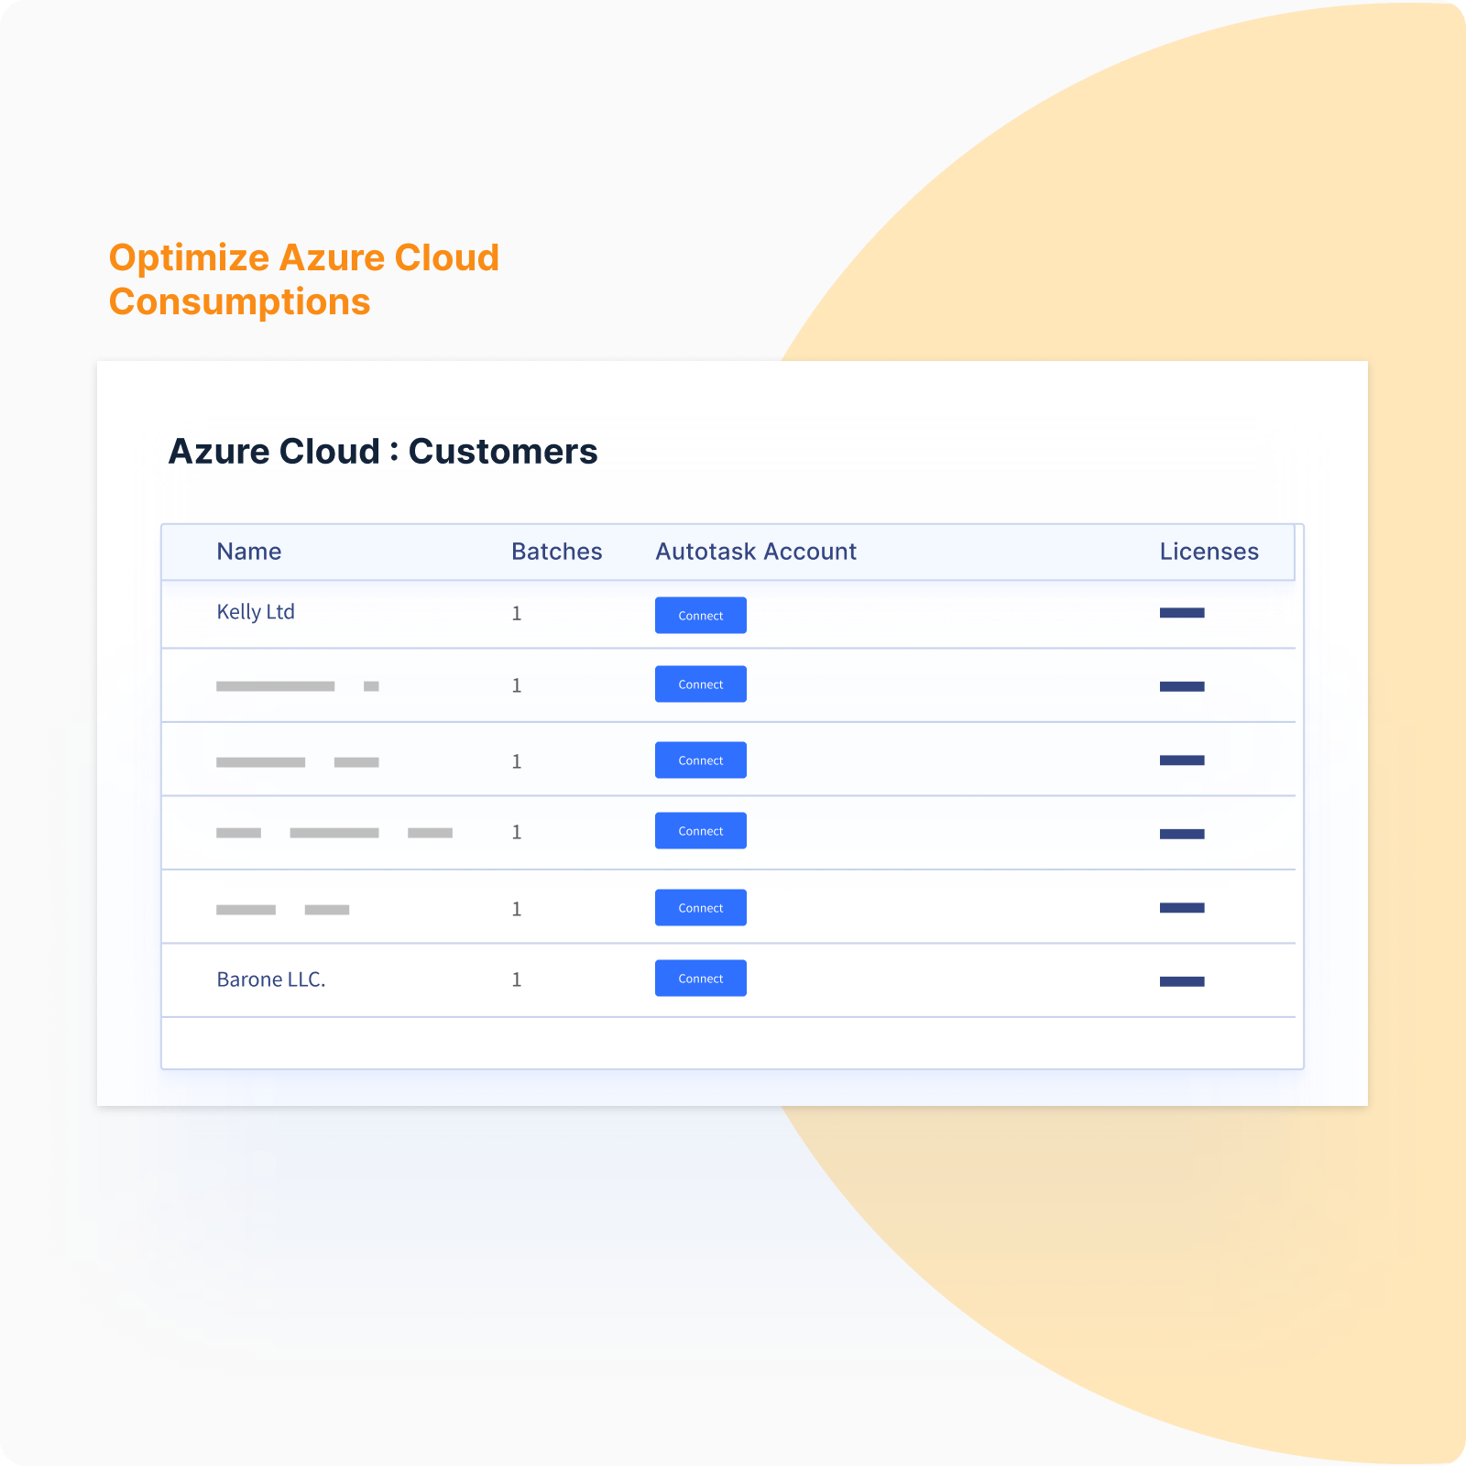The height and width of the screenshot is (1466, 1466).
Task: Click the Autotask Account column header
Action: (756, 552)
